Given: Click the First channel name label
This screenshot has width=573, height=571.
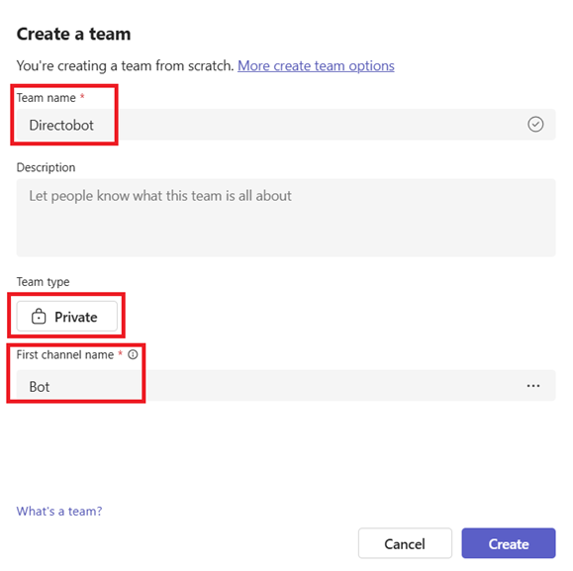Looking at the screenshot, I should pos(65,354).
